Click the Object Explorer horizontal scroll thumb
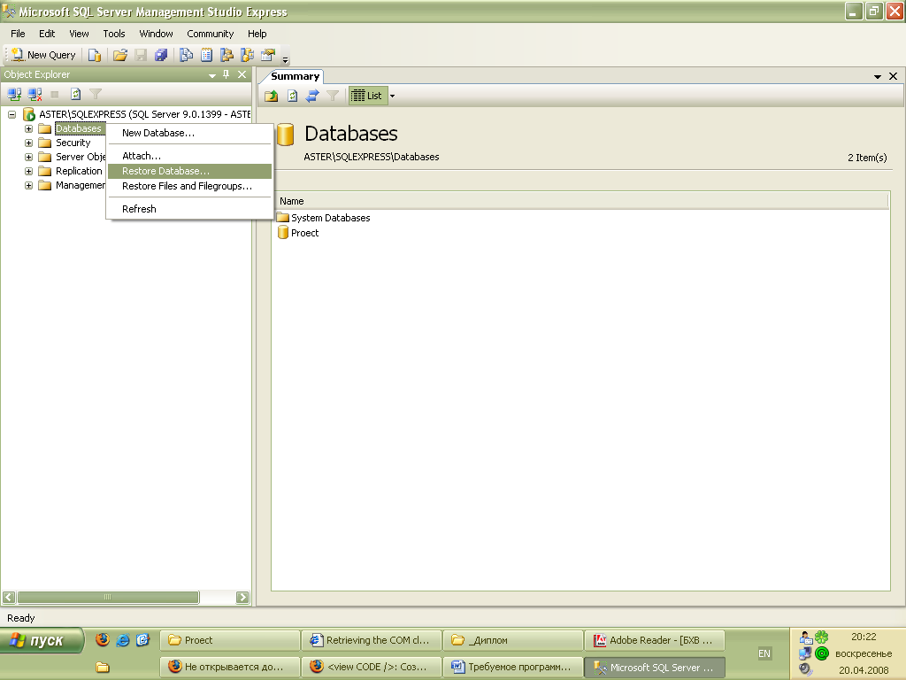 click(108, 598)
